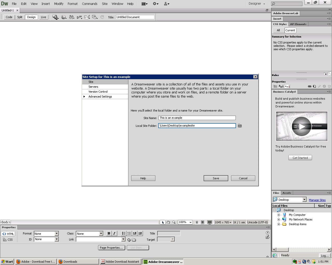The width and height of the screenshot is (332, 265).
Task: Switch to HTML mode in Properties panel
Action: pyautogui.click(x=8, y=234)
